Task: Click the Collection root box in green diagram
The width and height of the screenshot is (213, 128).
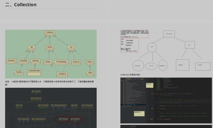Action: (50, 33)
